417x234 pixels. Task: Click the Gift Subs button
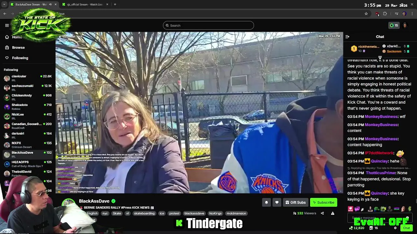pos(295,202)
